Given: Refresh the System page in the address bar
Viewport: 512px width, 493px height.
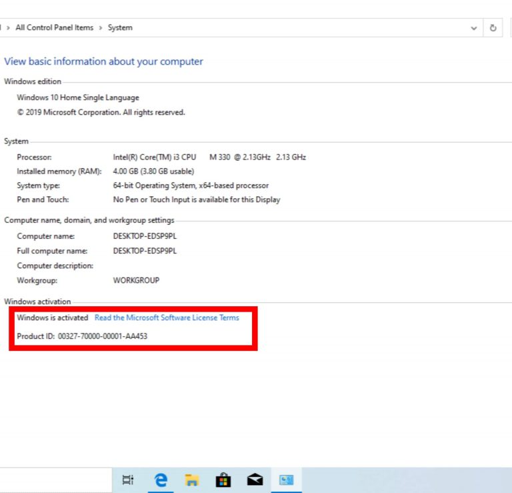Looking at the screenshot, I should [x=493, y=28].
